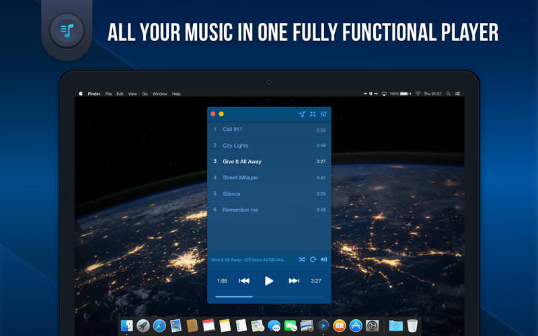The width and height of the screenshot is (538, 336).
Task: Open Reminders from the dock
Action: [x=241, y=325]
